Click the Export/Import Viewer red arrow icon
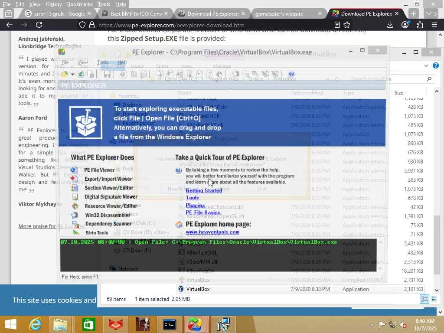 point(74,179)
